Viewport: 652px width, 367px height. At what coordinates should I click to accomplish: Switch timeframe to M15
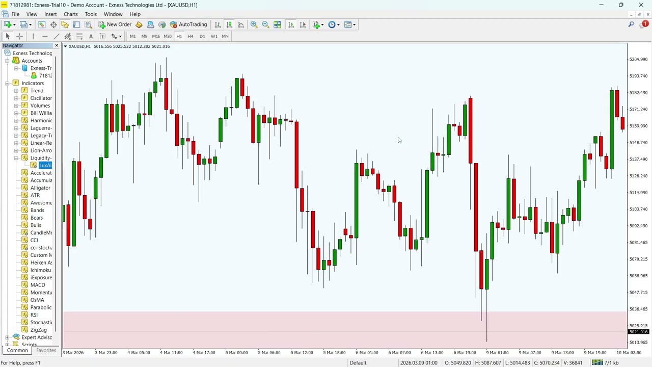[156, 36]
